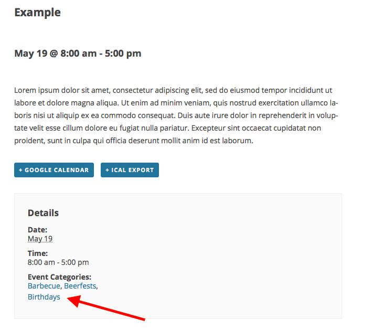
Task: Click the bold Time: label
Action: click(x=38, y=253)
